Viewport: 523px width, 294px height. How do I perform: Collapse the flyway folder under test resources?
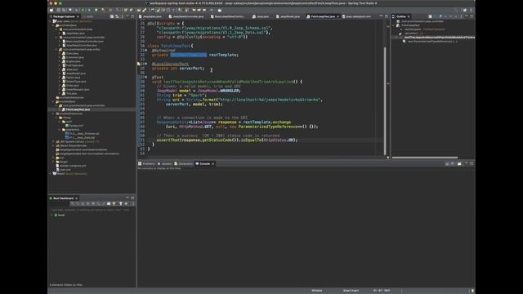point(56,118)
